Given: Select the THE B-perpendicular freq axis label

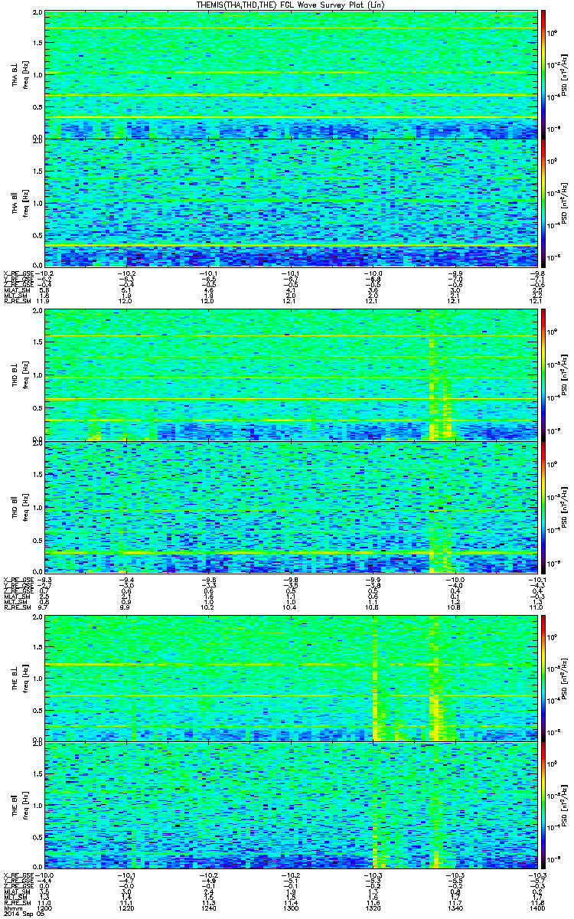Looking at the screenshot, I should 19,677.
